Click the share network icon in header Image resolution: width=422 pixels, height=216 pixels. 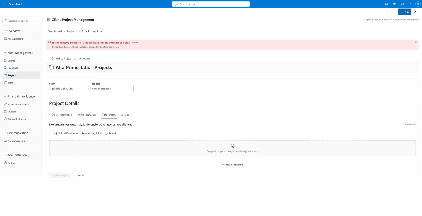click(394, 4)
